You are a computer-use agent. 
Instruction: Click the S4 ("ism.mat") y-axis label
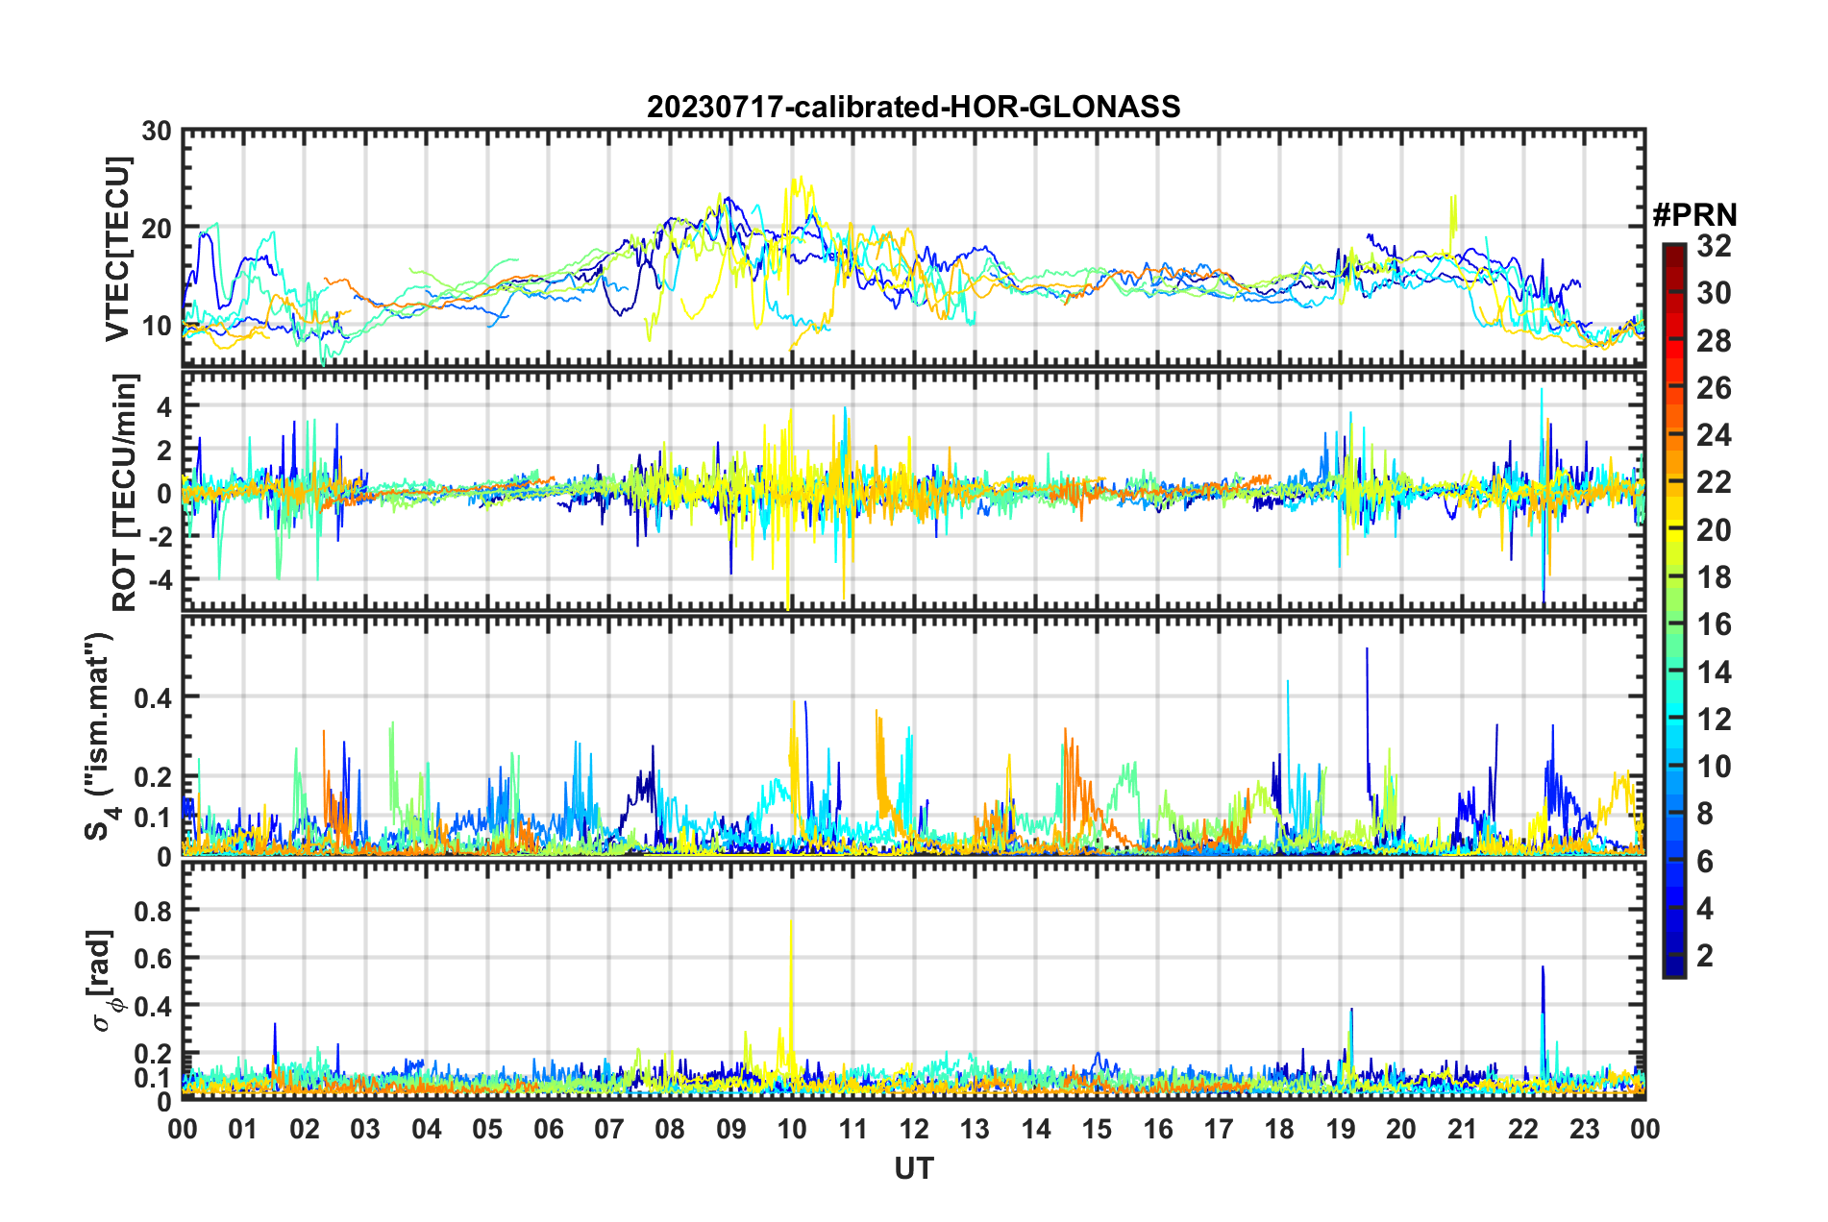tap(100, 736)
